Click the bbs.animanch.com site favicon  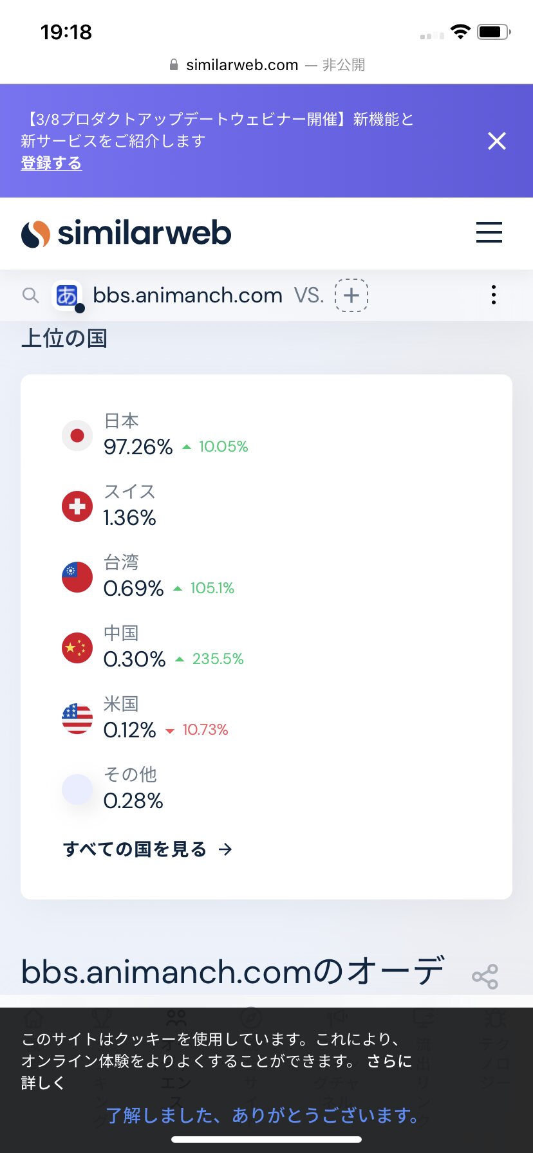67,295
